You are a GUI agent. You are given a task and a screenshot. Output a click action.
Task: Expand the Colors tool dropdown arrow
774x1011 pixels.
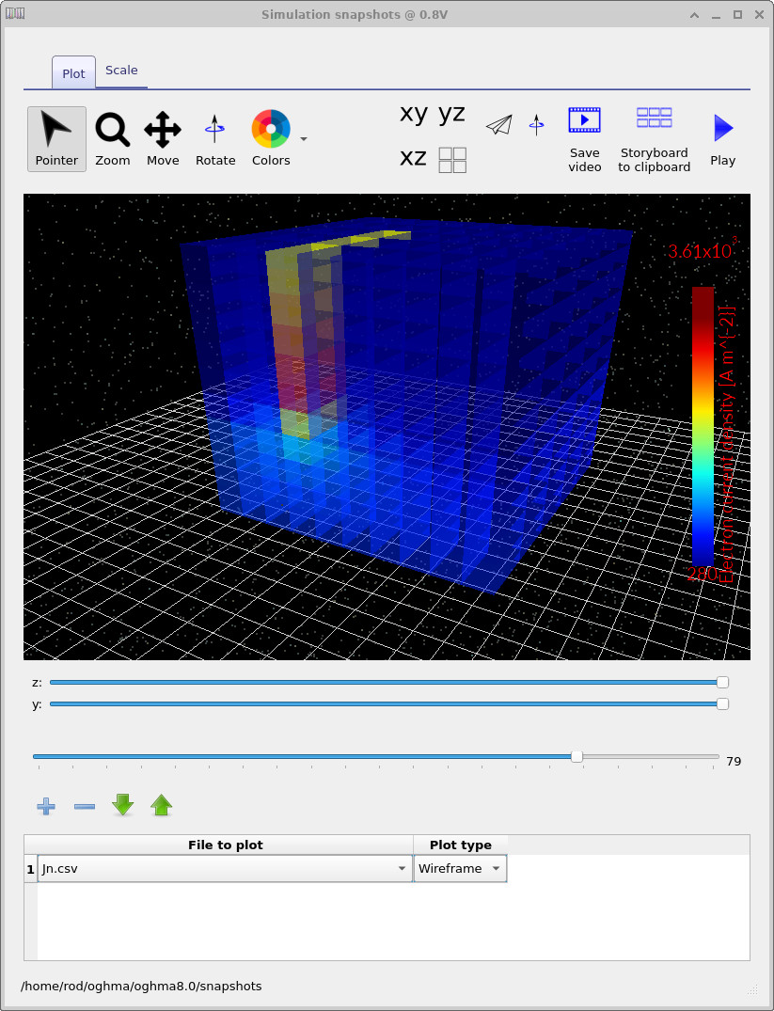click(x=303, y=137)
